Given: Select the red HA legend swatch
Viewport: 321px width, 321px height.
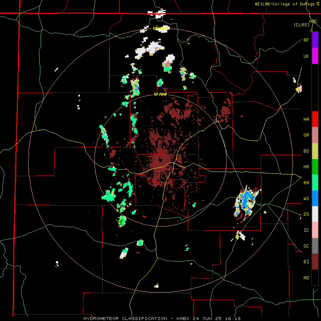Looking at the screenshot, I should (x=315, y=119).
